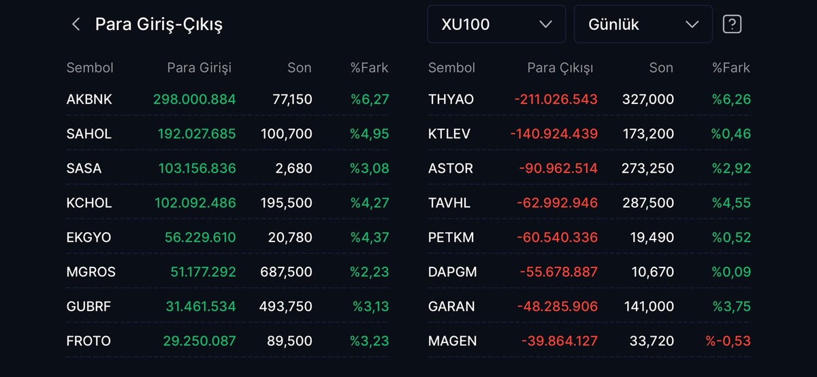Select the MAGEN symbol row
This screenshot has width=817, height=377.
pyautogui.click(x=590, y=340)
